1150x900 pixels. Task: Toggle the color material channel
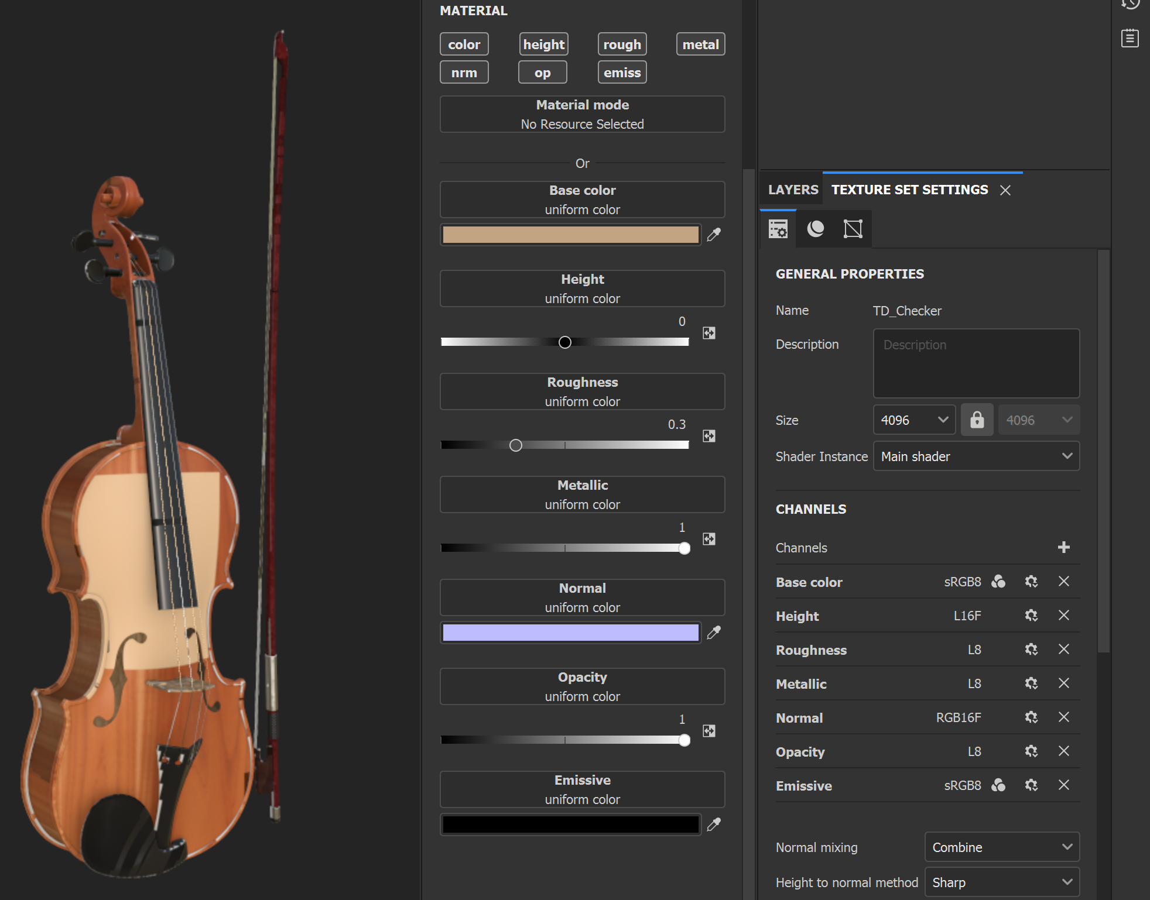click(464, 44)
